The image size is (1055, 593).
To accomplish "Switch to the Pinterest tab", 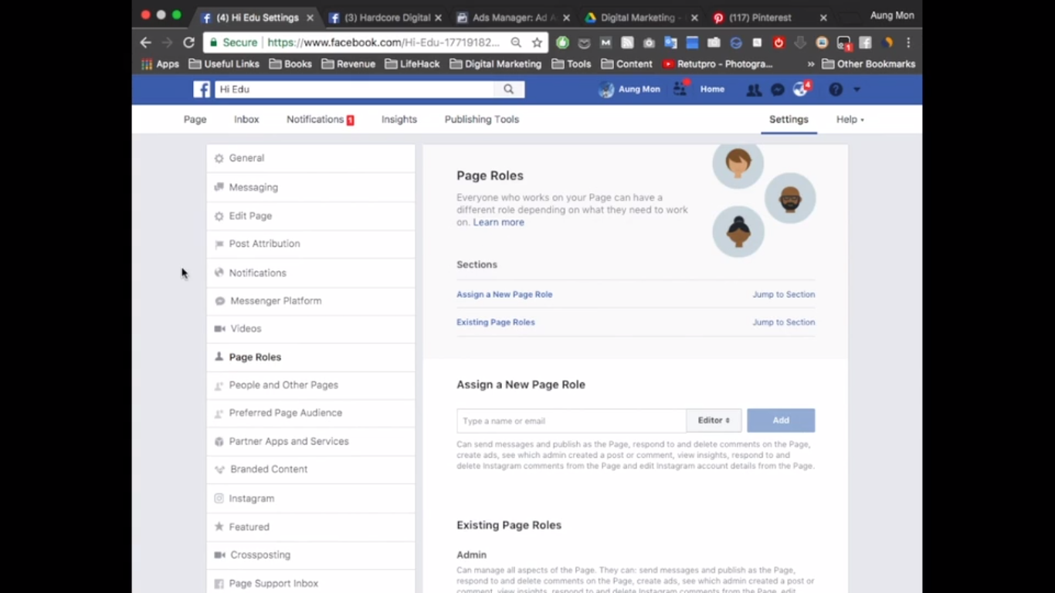I will coord(769,17).
